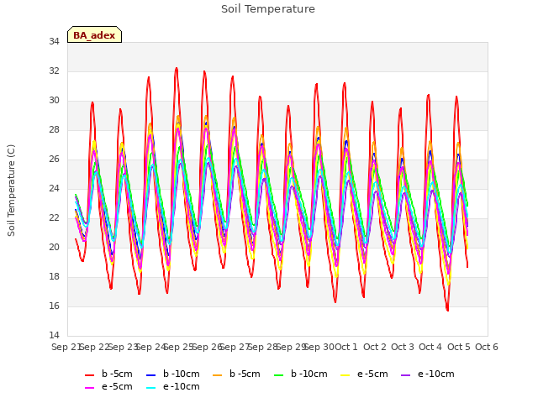Click the Oct 5 x-axis date label
Screen dimensions: 538x403
tap(459, 347)
